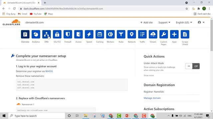Image resolution: width=213 pixels, height=119 pixels.
Task: Open the Custom Pages wrench icon
Action: (163, 34)
